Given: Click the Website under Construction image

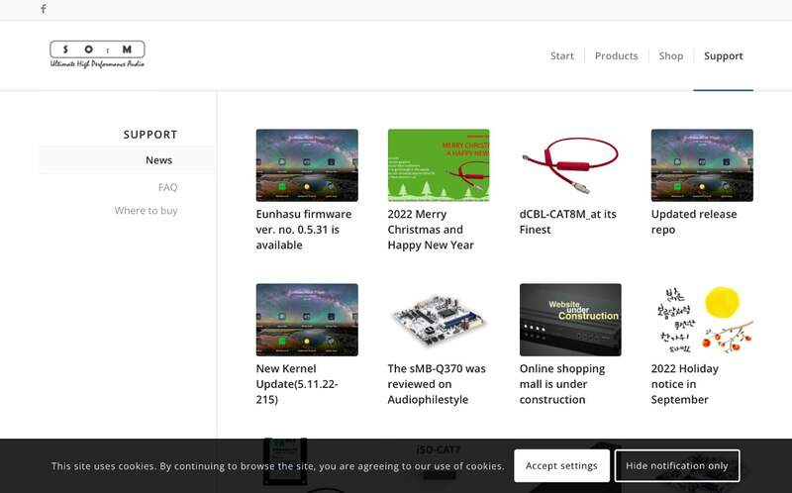Looking at the screenshot, I should tap(570, 320).
